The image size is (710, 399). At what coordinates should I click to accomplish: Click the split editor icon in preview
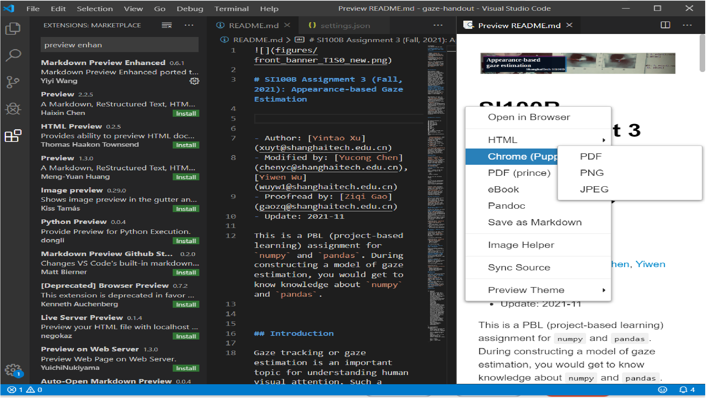click(x=665, y=25)
